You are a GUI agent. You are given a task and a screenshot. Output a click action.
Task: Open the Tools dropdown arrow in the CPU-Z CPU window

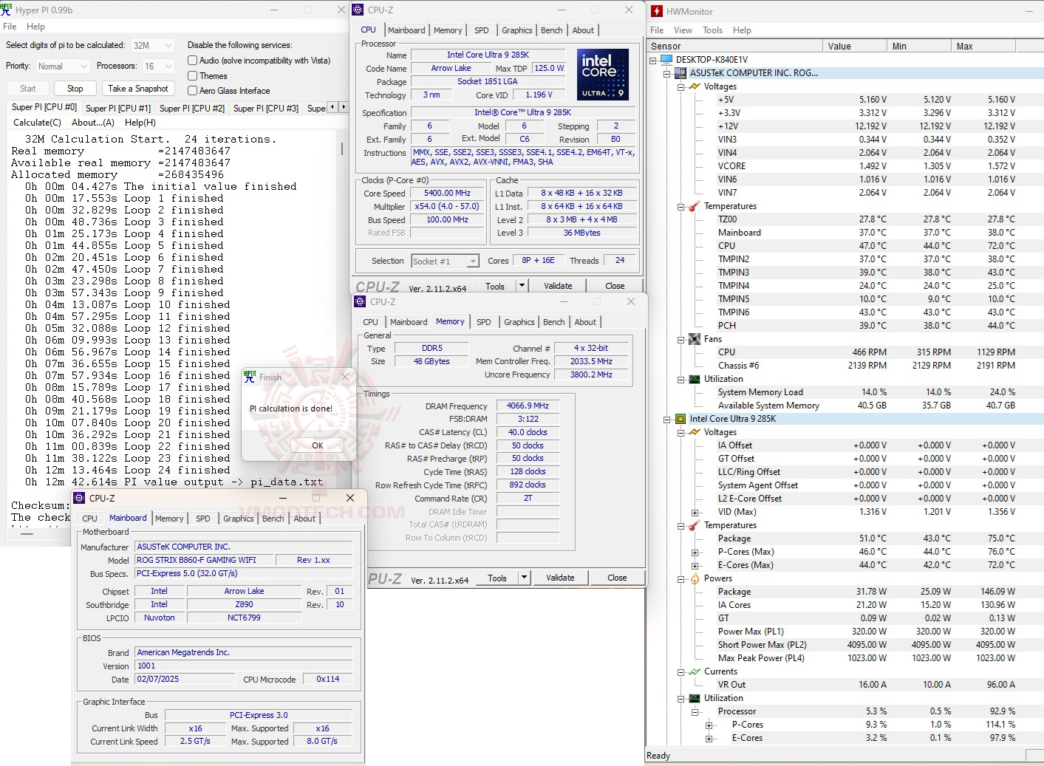pos(522,286)
